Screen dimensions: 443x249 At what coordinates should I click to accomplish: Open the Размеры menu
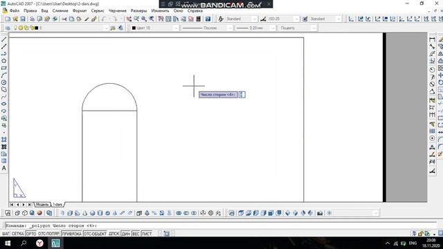138,11
